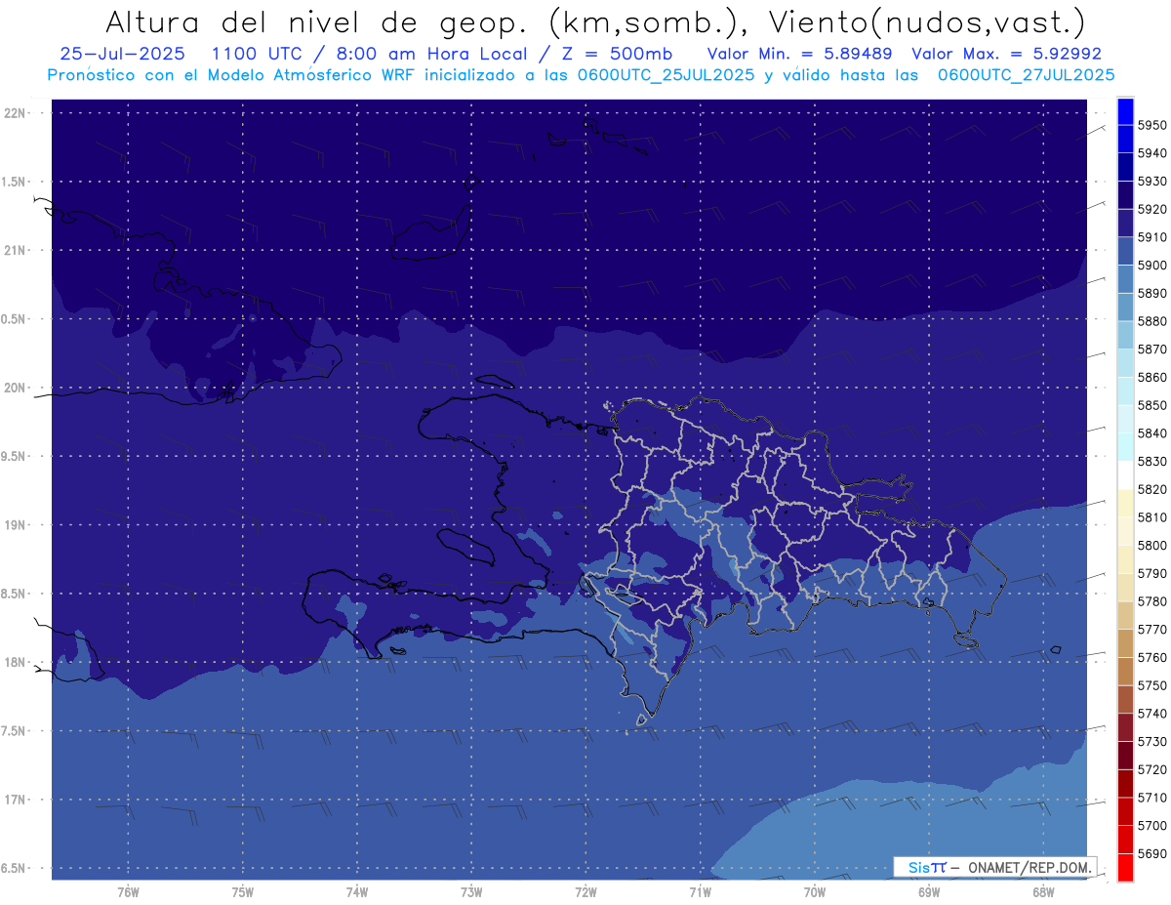Select the legend color band between 5810 and 5820
This screenshot has width=1171, height=905.
[1125, 504]
